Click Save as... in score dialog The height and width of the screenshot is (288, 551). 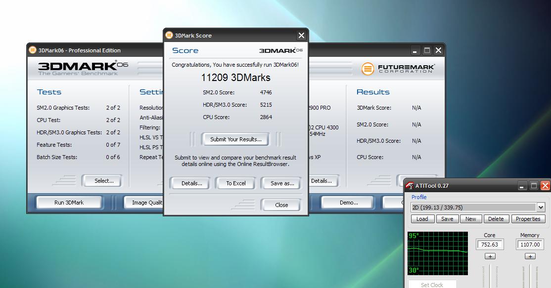pos(282,183)
